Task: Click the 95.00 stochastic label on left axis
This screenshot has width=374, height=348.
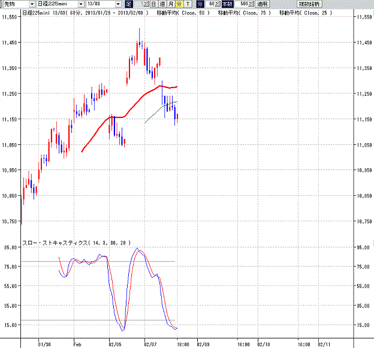Action: coord(11,247)
